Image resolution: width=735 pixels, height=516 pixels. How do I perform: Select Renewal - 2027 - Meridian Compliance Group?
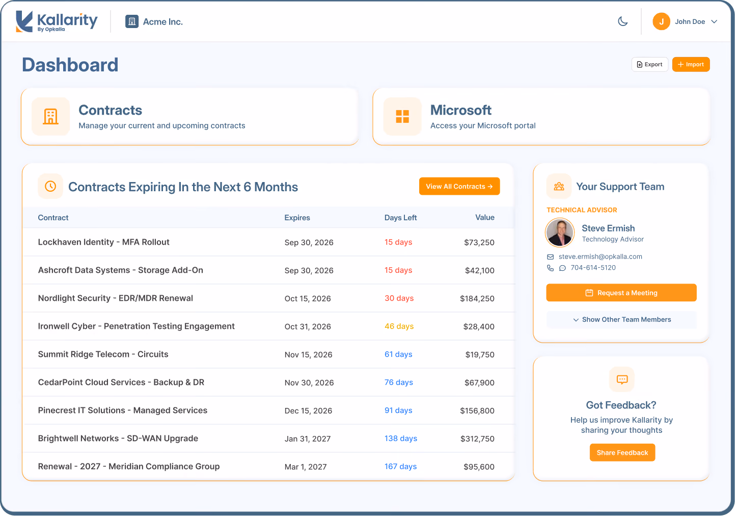[x=268, y=467]
